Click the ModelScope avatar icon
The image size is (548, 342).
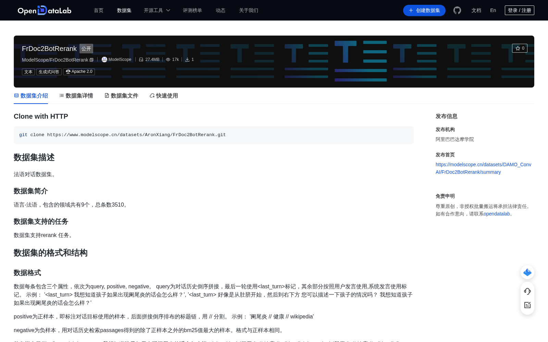click(104, 60)
